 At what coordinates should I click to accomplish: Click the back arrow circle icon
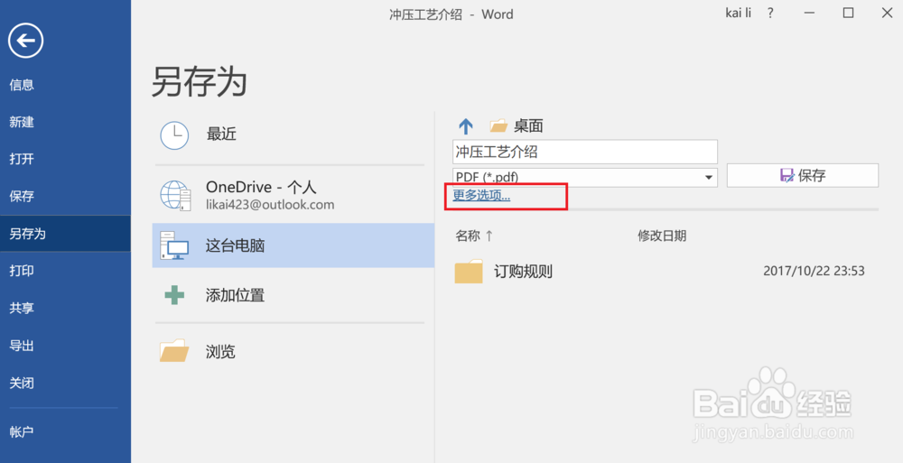26,41
